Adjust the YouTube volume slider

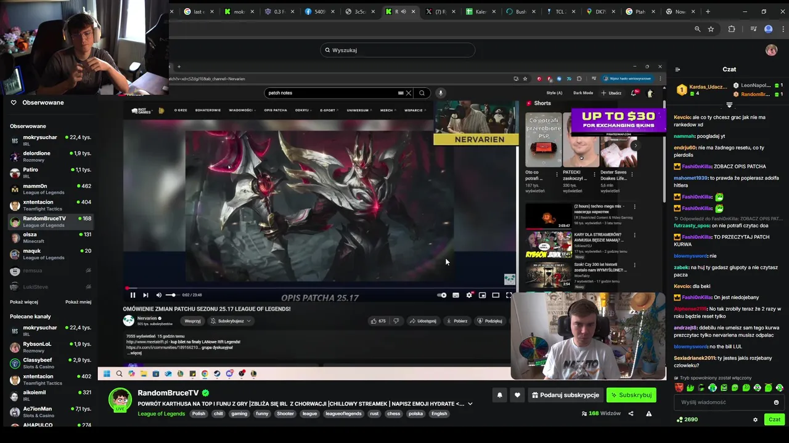[171, 295]
